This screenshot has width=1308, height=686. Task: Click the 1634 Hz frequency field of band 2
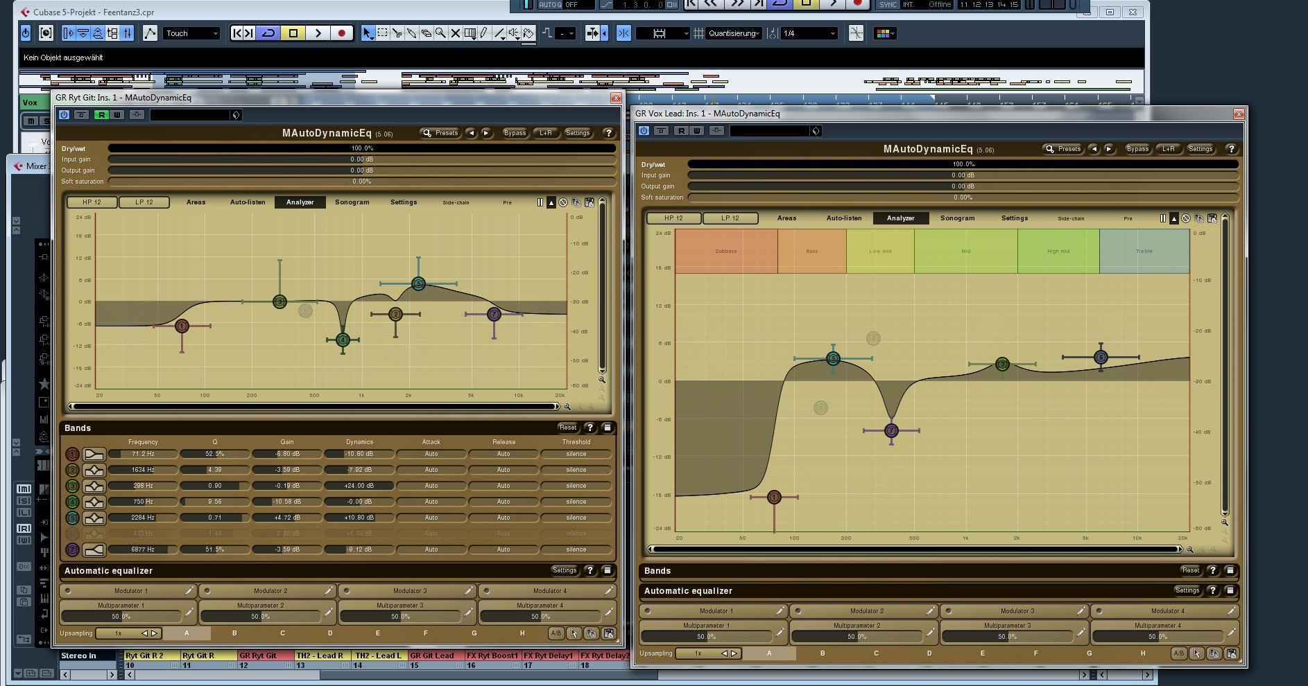coord(143,470)
